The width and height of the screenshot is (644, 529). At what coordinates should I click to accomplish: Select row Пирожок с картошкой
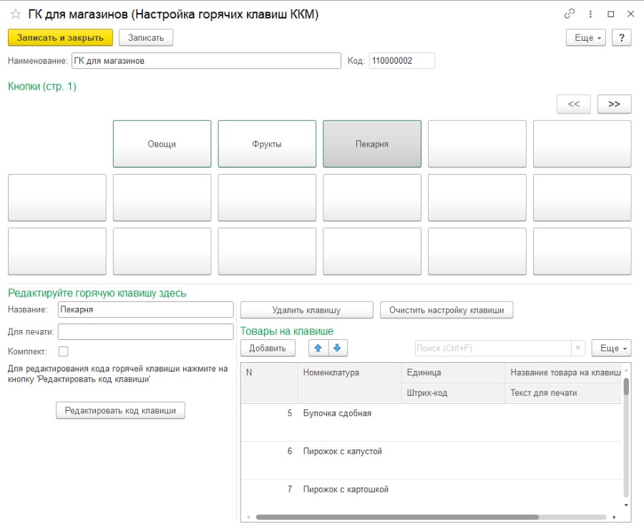pyautogui.click(x=431, y=495)
